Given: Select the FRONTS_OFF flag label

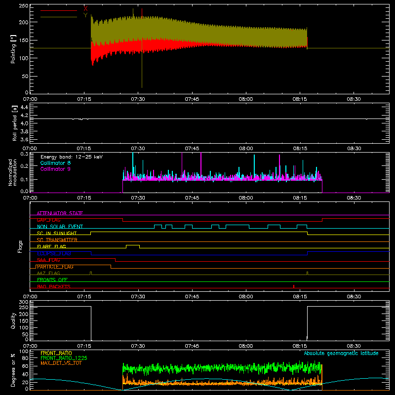Looking at the screenshot, I should 52,280.
